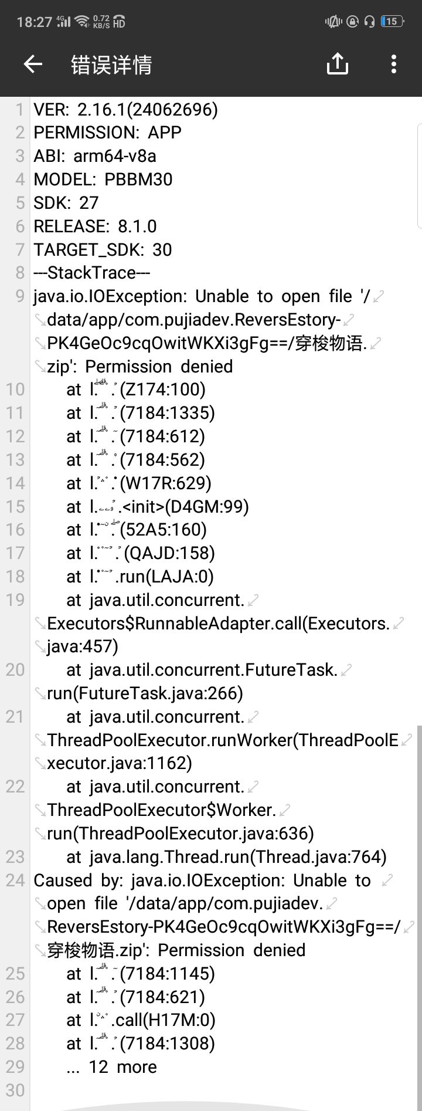This screenshot has height=1111, width=422.
Task: Tap the headphones status icon
Action: click(369, 22)
